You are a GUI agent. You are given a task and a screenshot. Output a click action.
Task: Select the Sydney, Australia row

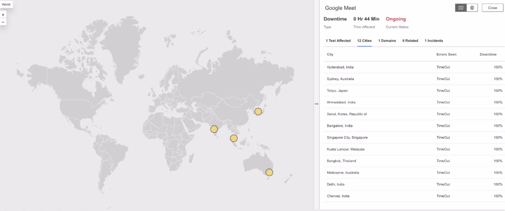tap(414, 79)
